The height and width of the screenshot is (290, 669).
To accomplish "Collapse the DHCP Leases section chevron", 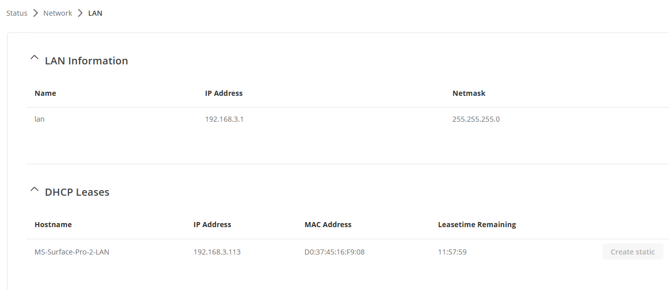I will 34,190.
